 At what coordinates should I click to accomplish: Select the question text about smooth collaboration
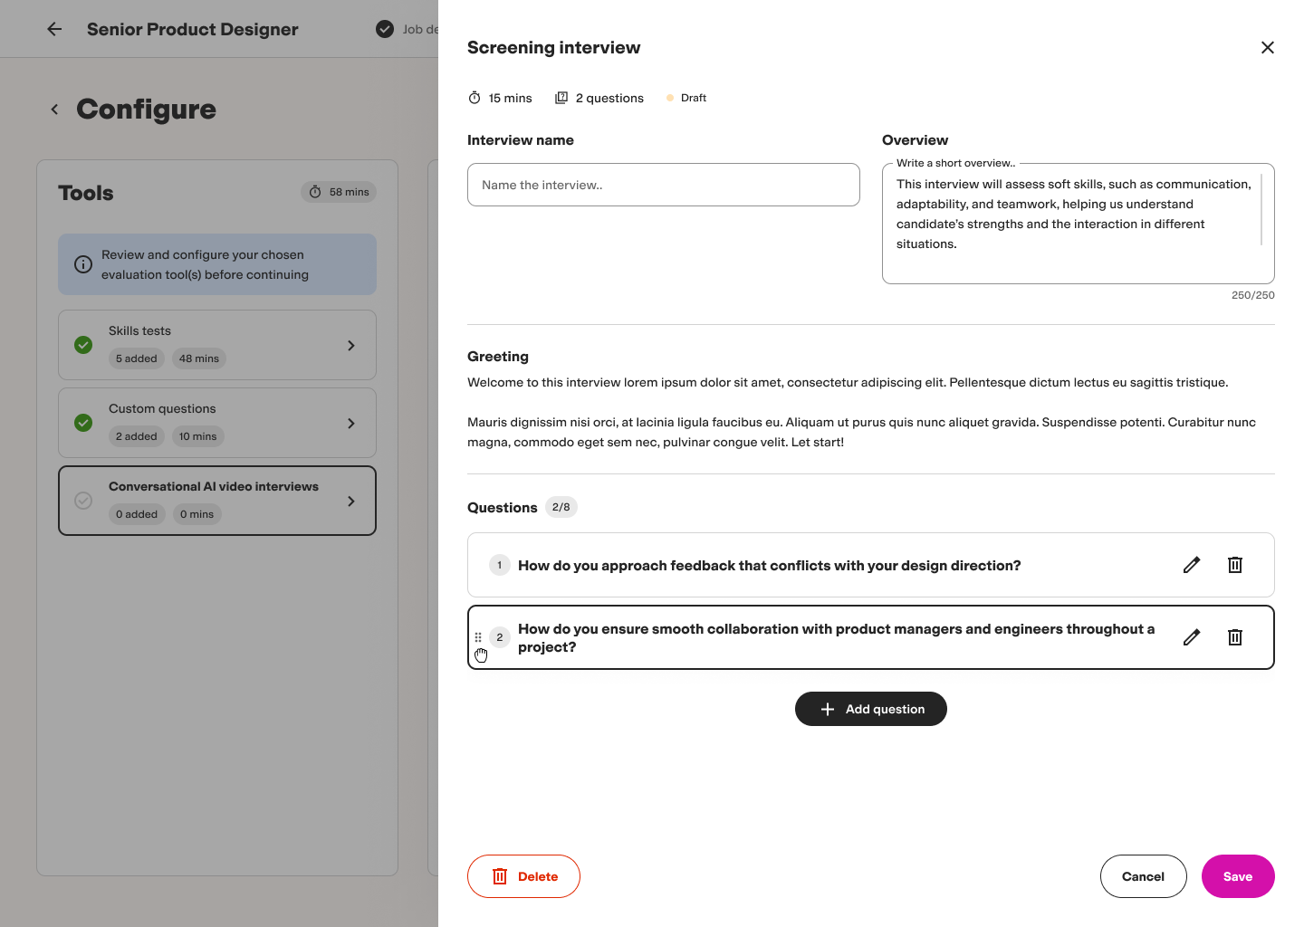pyautogui.click(x=837, y=637)
